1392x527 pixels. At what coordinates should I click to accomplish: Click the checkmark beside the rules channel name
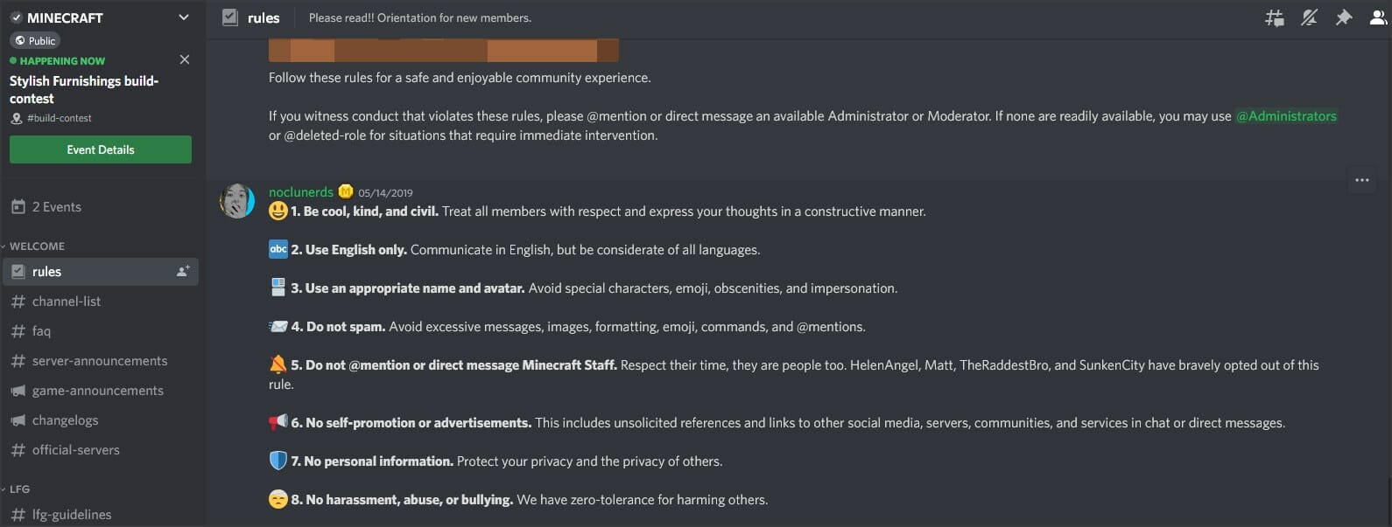pos(228,16)
